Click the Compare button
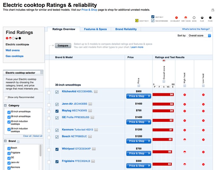 click(x=63, y=46)
